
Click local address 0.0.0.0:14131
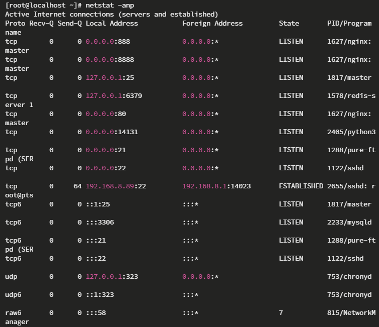pyautogui.click(x=112, y=132)
